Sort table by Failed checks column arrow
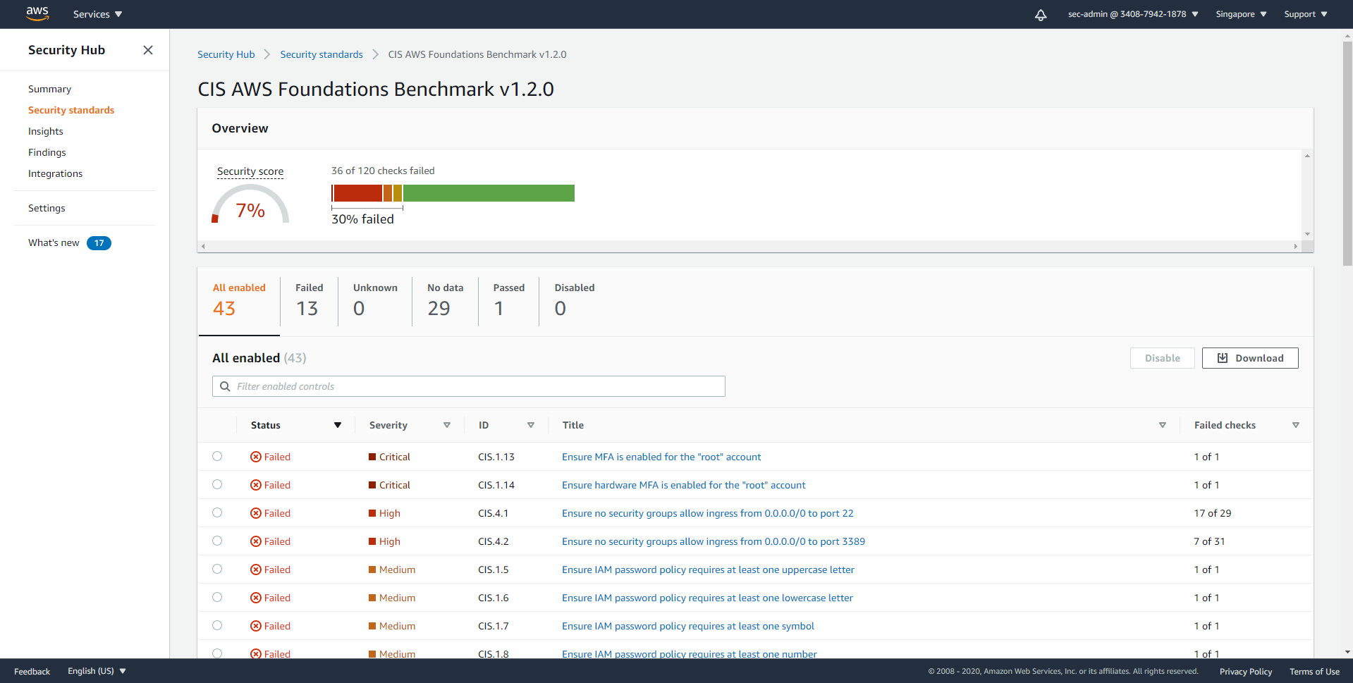Screen dimensions: 1353x683 click(x=1296, y=425)
